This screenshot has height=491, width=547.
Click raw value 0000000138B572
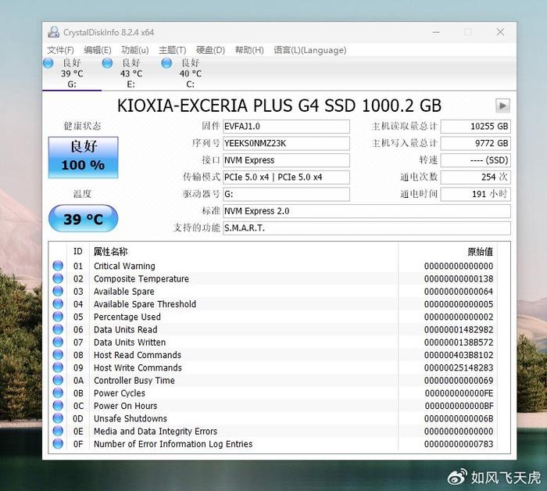click(x=459, y=342)
